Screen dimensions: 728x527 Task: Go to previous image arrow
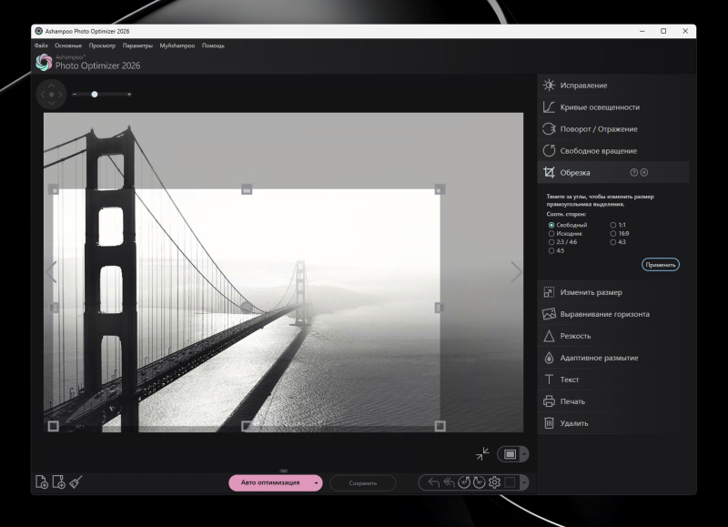click(x=51, y=272)
